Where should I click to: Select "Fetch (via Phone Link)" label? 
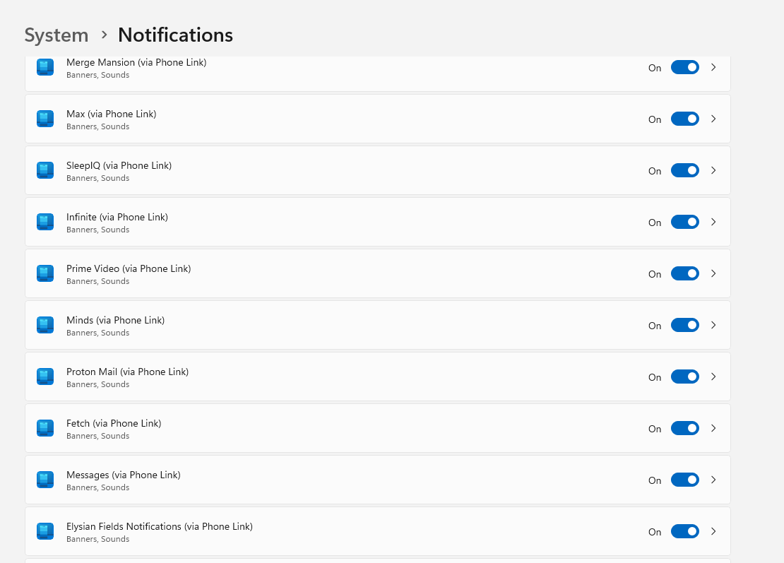click(114, 422)
